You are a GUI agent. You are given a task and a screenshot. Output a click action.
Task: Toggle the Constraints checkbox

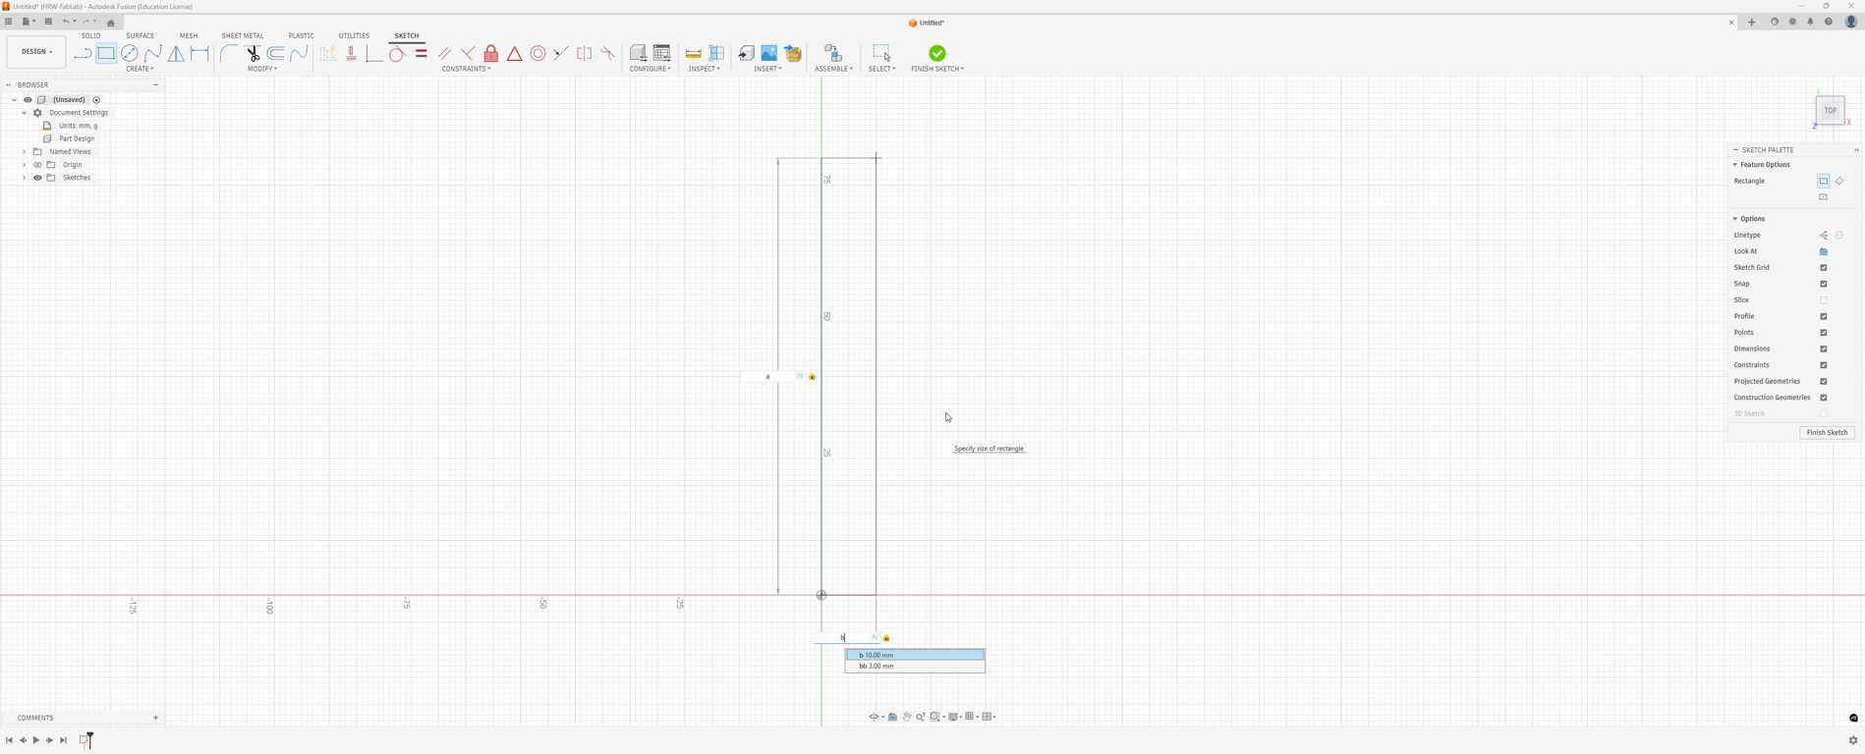coord(1824,365)
